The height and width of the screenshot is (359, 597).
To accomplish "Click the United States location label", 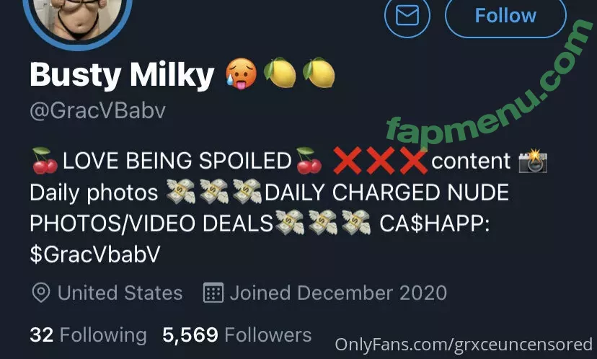I will pyautogui.click(x=120, y=293).
